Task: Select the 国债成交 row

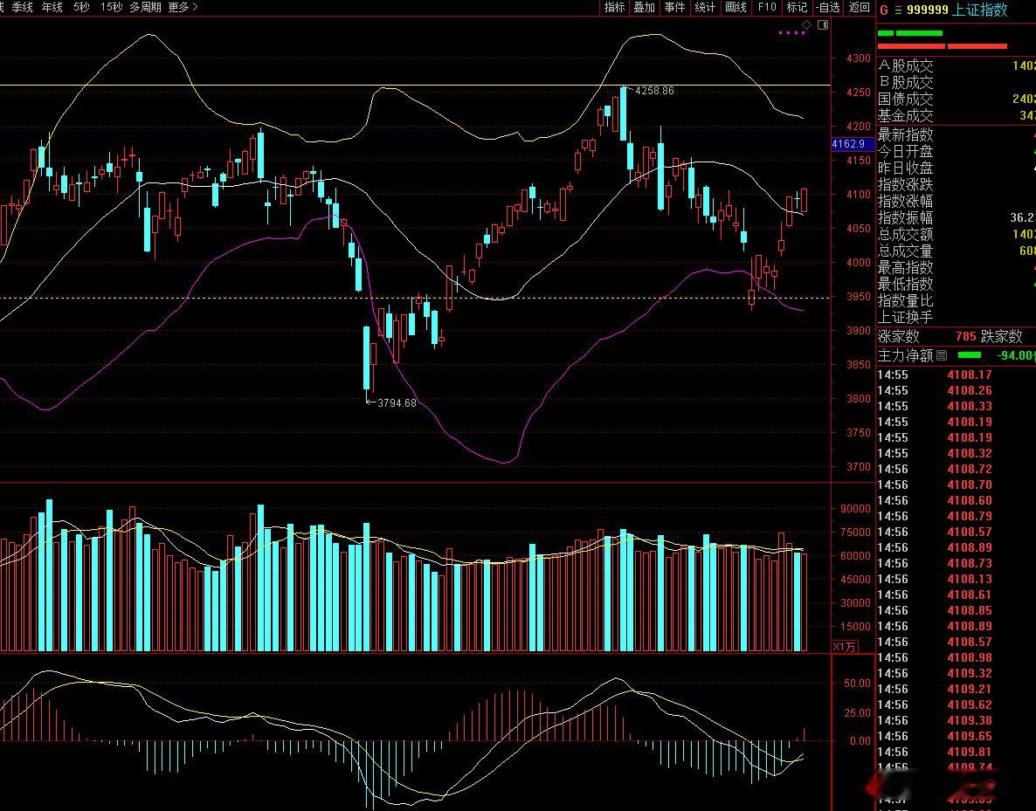Action: tap(956, 99)
